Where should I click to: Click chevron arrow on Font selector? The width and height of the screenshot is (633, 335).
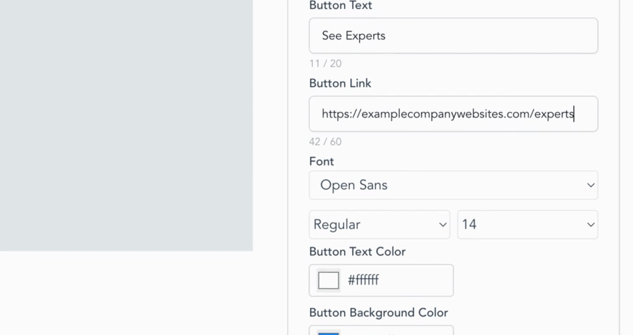[x=590, y=185]
